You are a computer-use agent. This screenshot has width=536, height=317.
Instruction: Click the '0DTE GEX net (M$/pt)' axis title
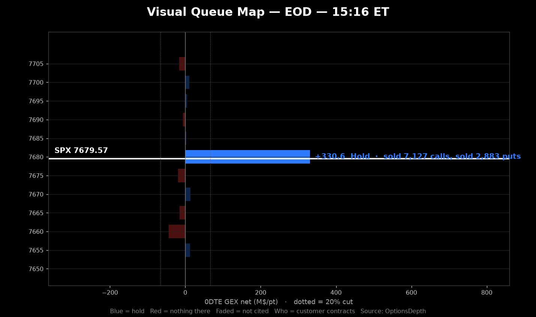(x=241, y=302)
